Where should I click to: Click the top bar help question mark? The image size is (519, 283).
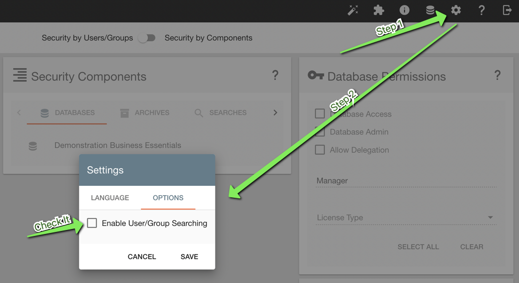481,10
